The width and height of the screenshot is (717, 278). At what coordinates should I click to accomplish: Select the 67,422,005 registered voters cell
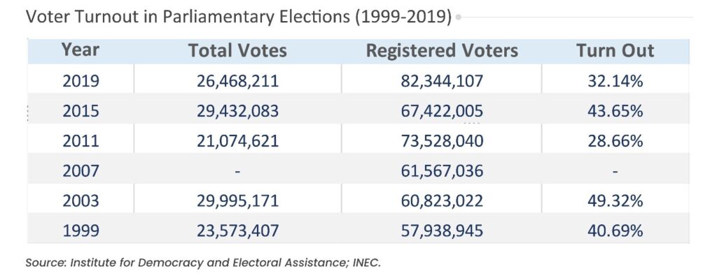pyautogui.click(x=442, y=111)
